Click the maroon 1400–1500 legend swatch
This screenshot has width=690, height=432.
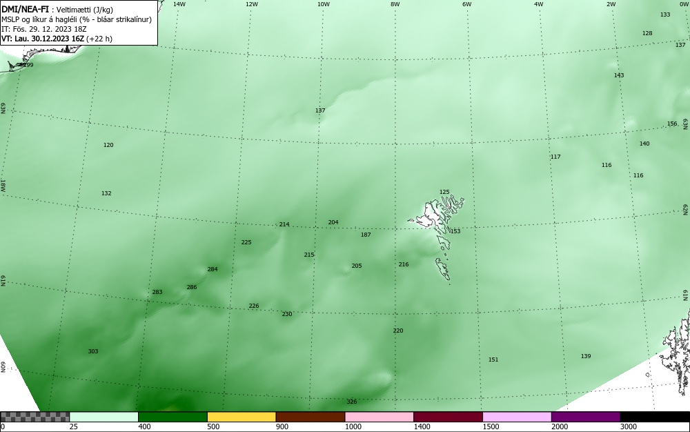coord(448,417)
